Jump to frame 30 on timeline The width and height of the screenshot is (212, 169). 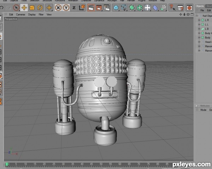point(63,164)
